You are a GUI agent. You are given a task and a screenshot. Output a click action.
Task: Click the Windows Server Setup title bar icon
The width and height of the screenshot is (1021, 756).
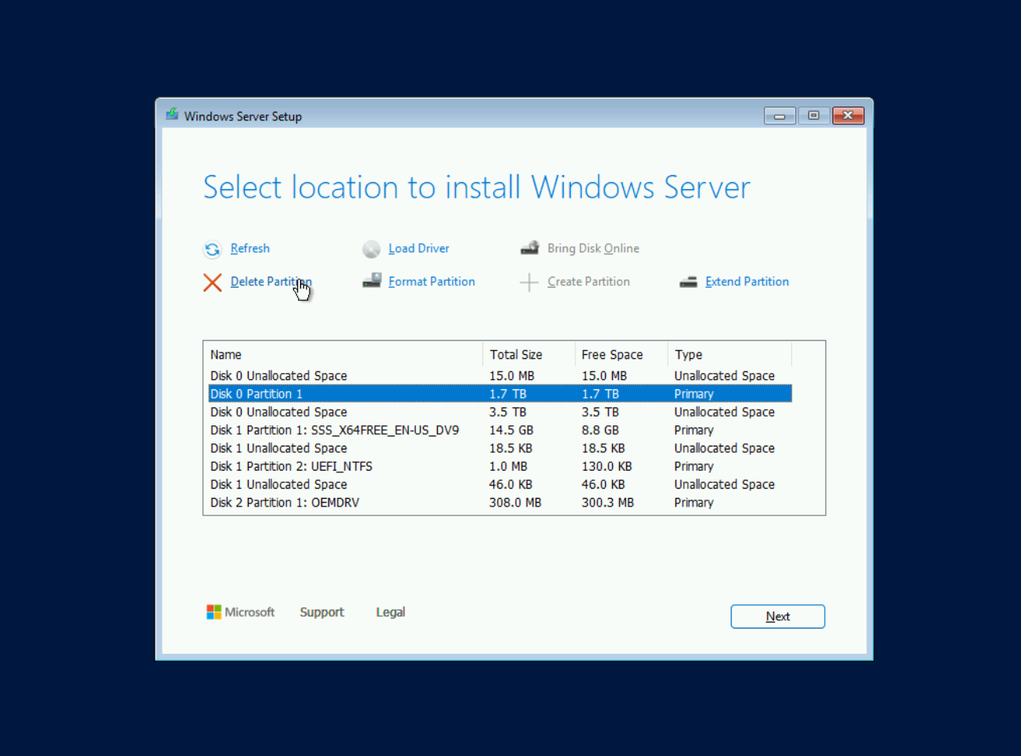(172, 115)
